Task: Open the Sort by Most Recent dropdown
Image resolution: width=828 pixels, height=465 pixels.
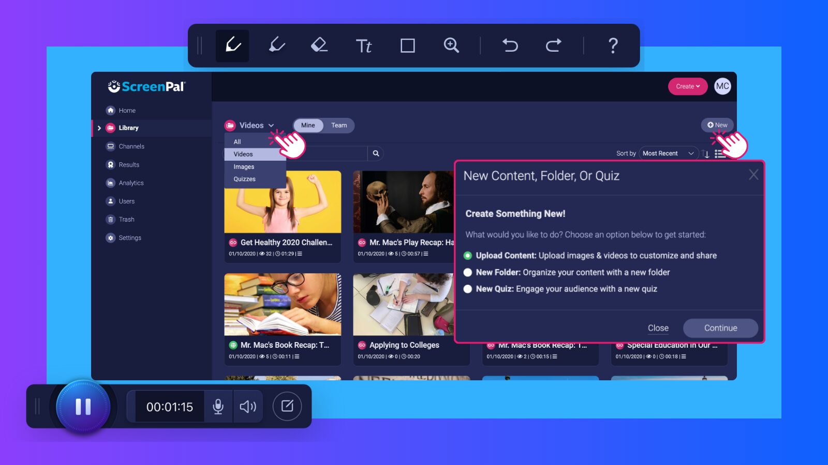Action: tap(668, 153)
